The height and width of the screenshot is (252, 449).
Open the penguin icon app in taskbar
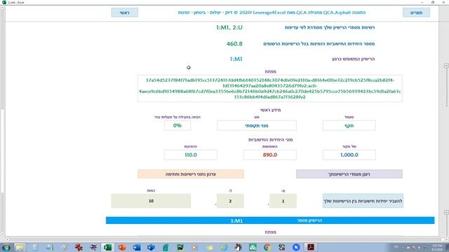(239, 247)
